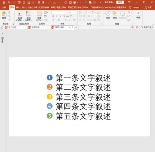Viewport: 155px width, 152px height.
Task: Click the 第三条文字叙述 text line on slide
Action: [x=83, y=97]
